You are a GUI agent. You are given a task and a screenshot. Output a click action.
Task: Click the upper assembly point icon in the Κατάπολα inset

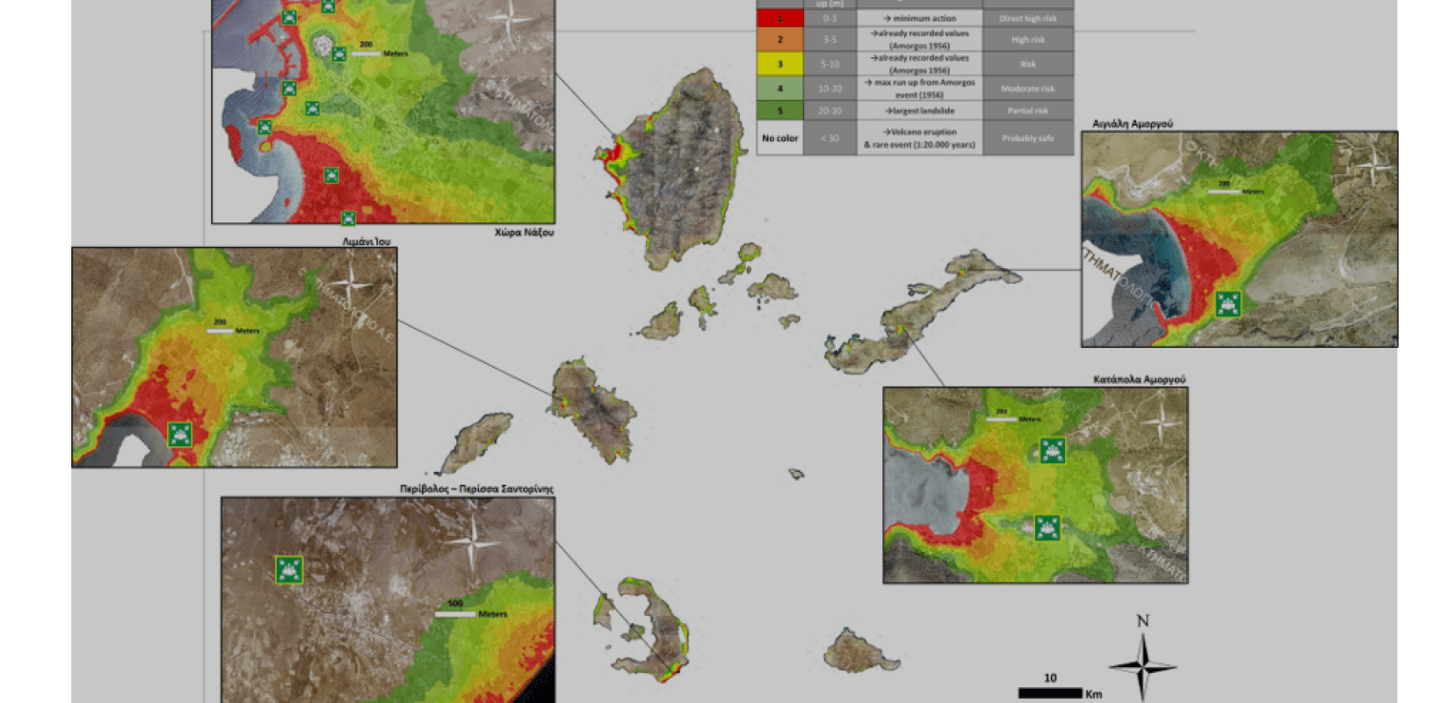click(1052, 450)
